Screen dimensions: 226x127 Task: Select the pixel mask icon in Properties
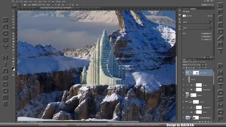(x=208, y=16)
